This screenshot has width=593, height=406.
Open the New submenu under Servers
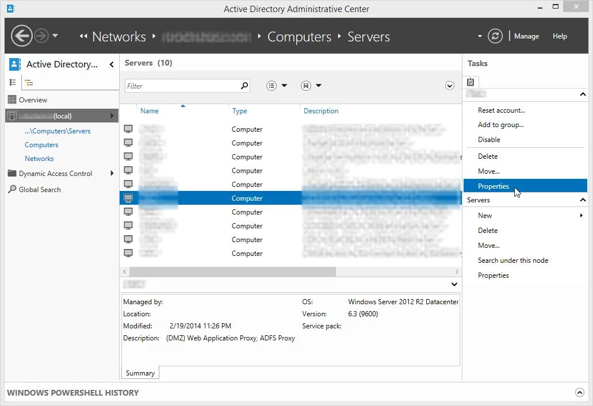(x=485, y=216)
